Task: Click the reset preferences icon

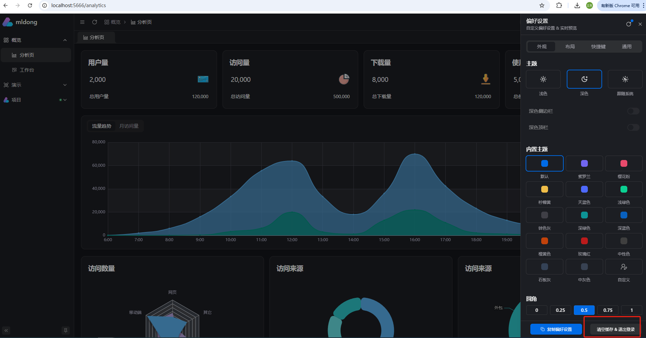Action: [629, 24]
